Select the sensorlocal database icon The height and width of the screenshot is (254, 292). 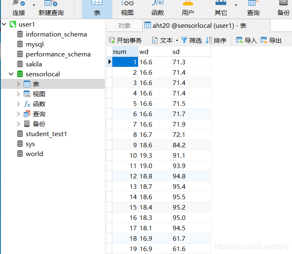pyautogui.click(x=20, y=74)
